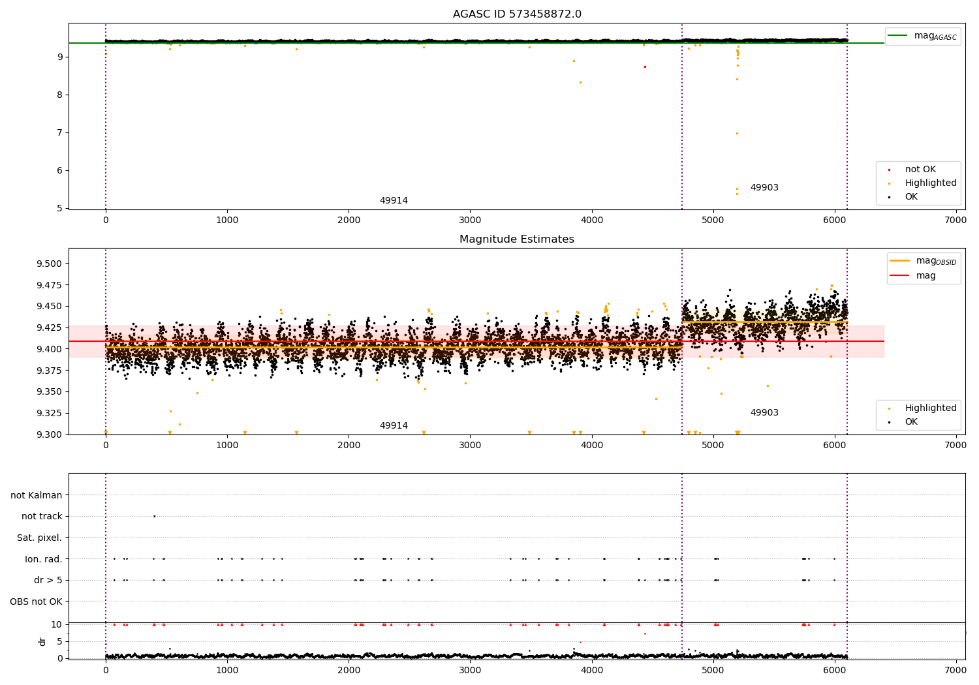Click the red line swatch beside 'mag' legend
Viewport: 979px width, 685px height.
point(899,275)
